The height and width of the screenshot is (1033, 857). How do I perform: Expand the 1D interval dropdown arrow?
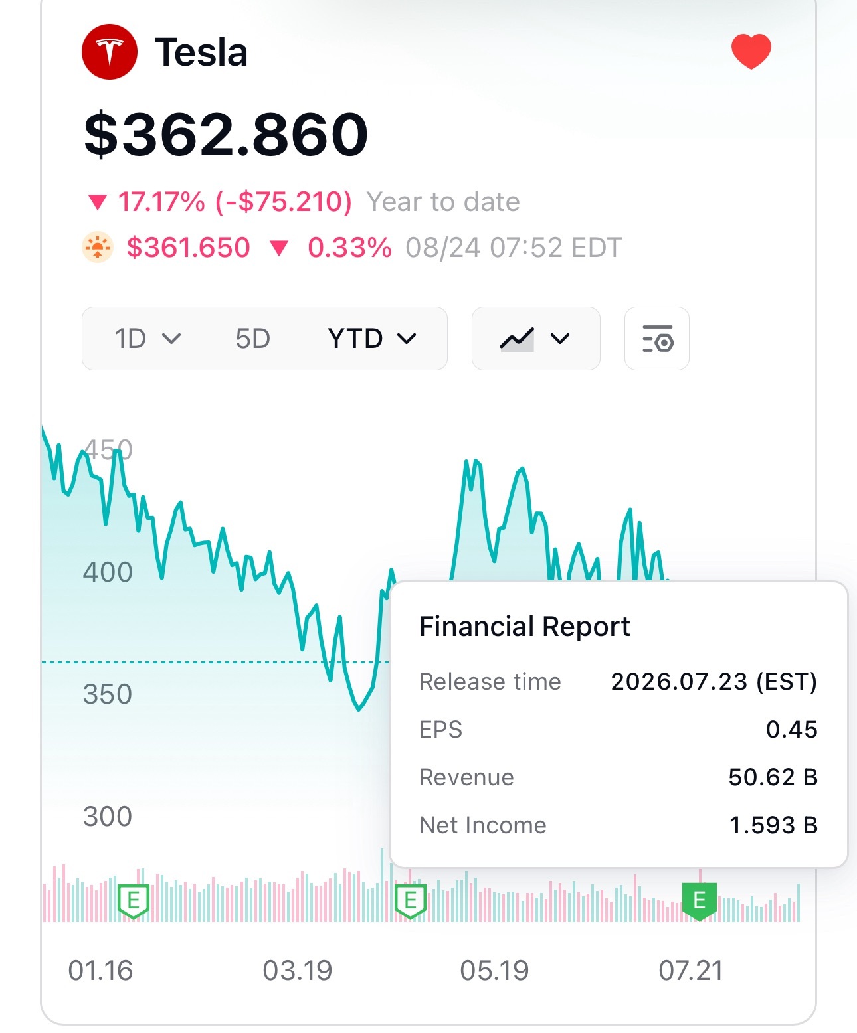pos(171,339)
